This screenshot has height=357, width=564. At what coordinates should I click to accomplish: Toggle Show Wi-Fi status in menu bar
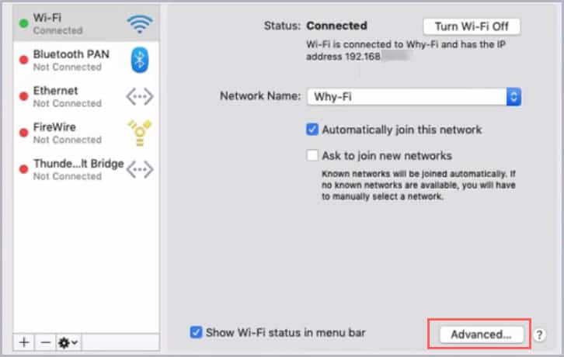[196, 332]
